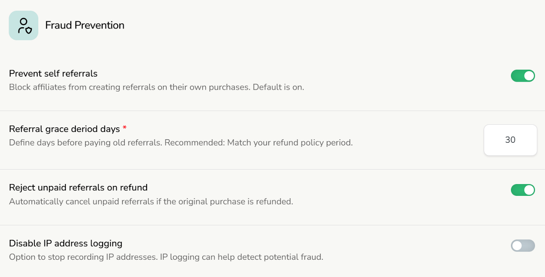
Task: Click Disable IP address logging label
Action: tap(65, 243)
